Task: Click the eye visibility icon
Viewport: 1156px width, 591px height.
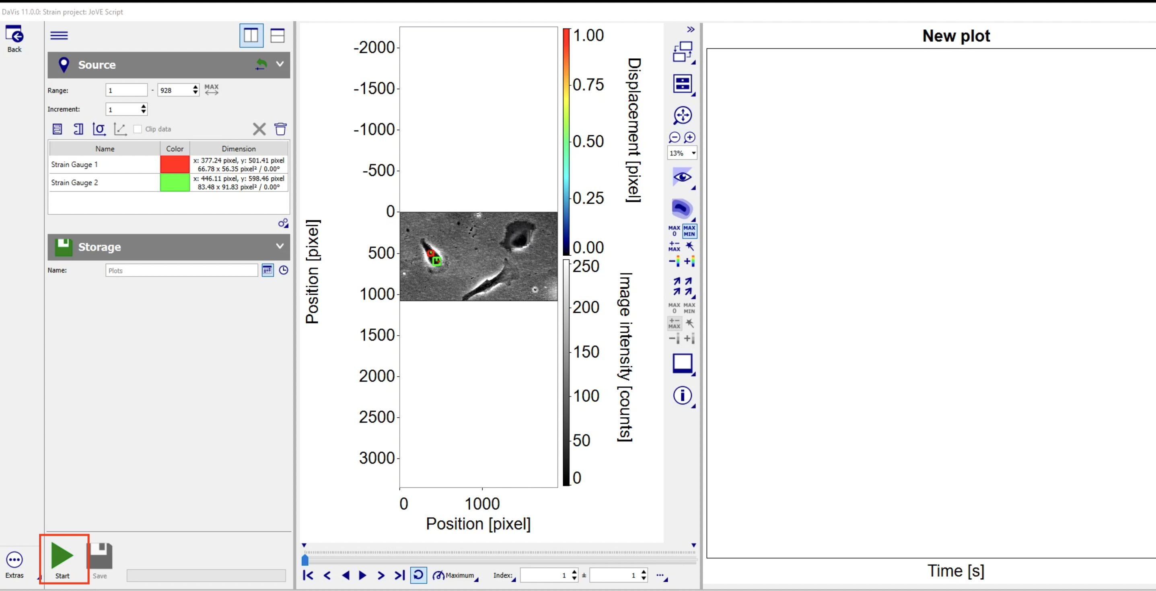Action: click(682, 176)
